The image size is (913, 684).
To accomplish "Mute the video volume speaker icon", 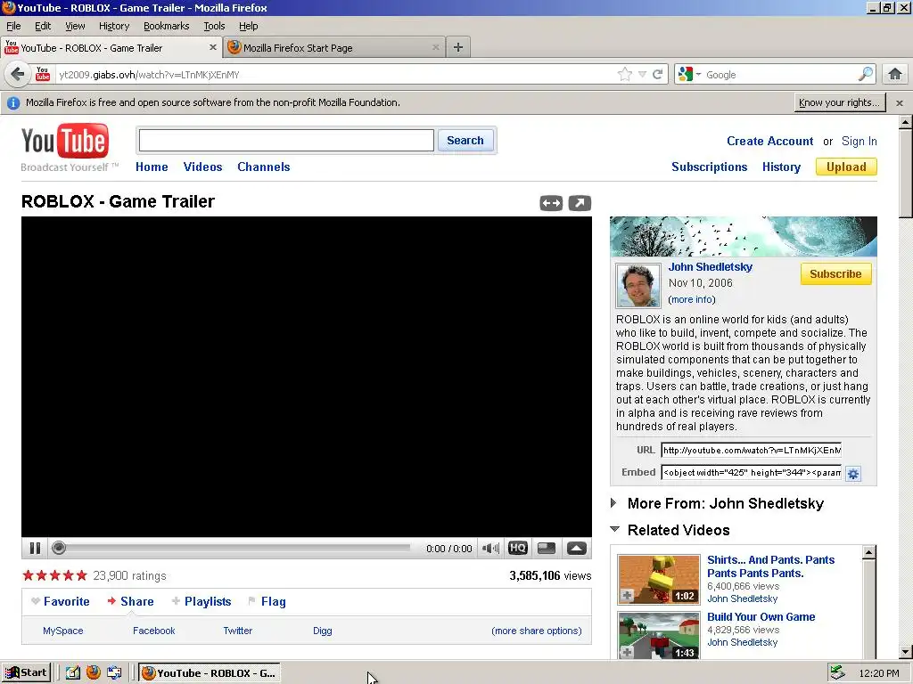I will (490, 548).
